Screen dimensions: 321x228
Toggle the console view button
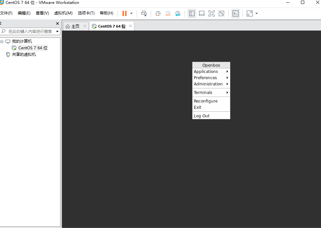(236, 13)
